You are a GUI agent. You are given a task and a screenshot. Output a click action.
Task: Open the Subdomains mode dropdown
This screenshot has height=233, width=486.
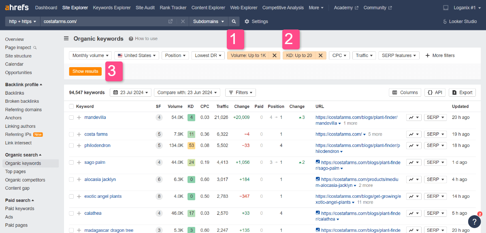(209, 21)
